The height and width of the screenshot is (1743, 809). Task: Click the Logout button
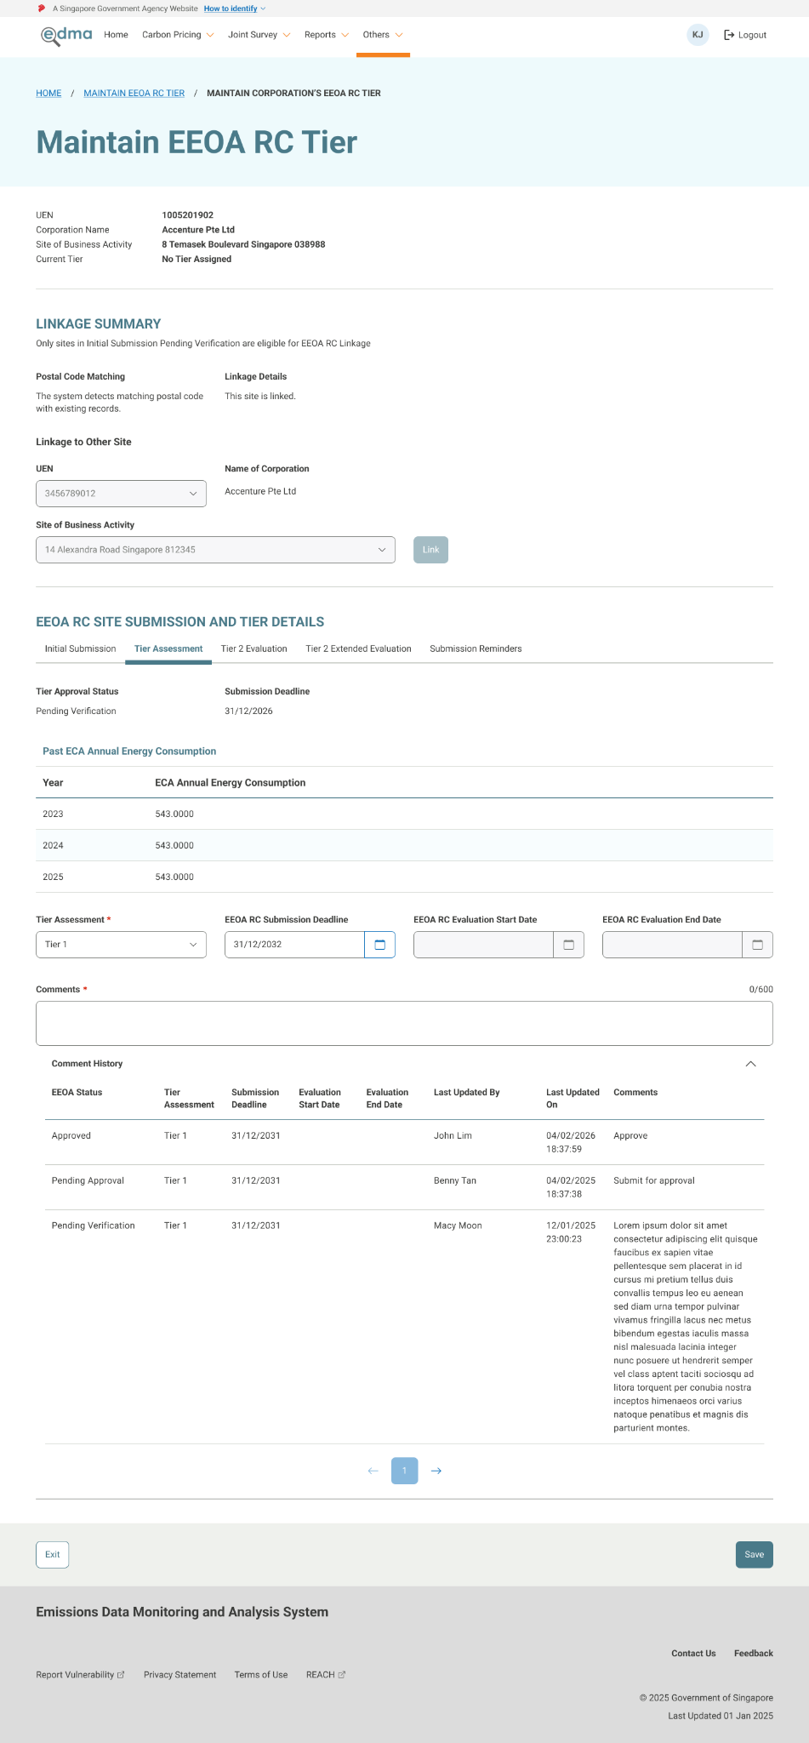[745, 35]
